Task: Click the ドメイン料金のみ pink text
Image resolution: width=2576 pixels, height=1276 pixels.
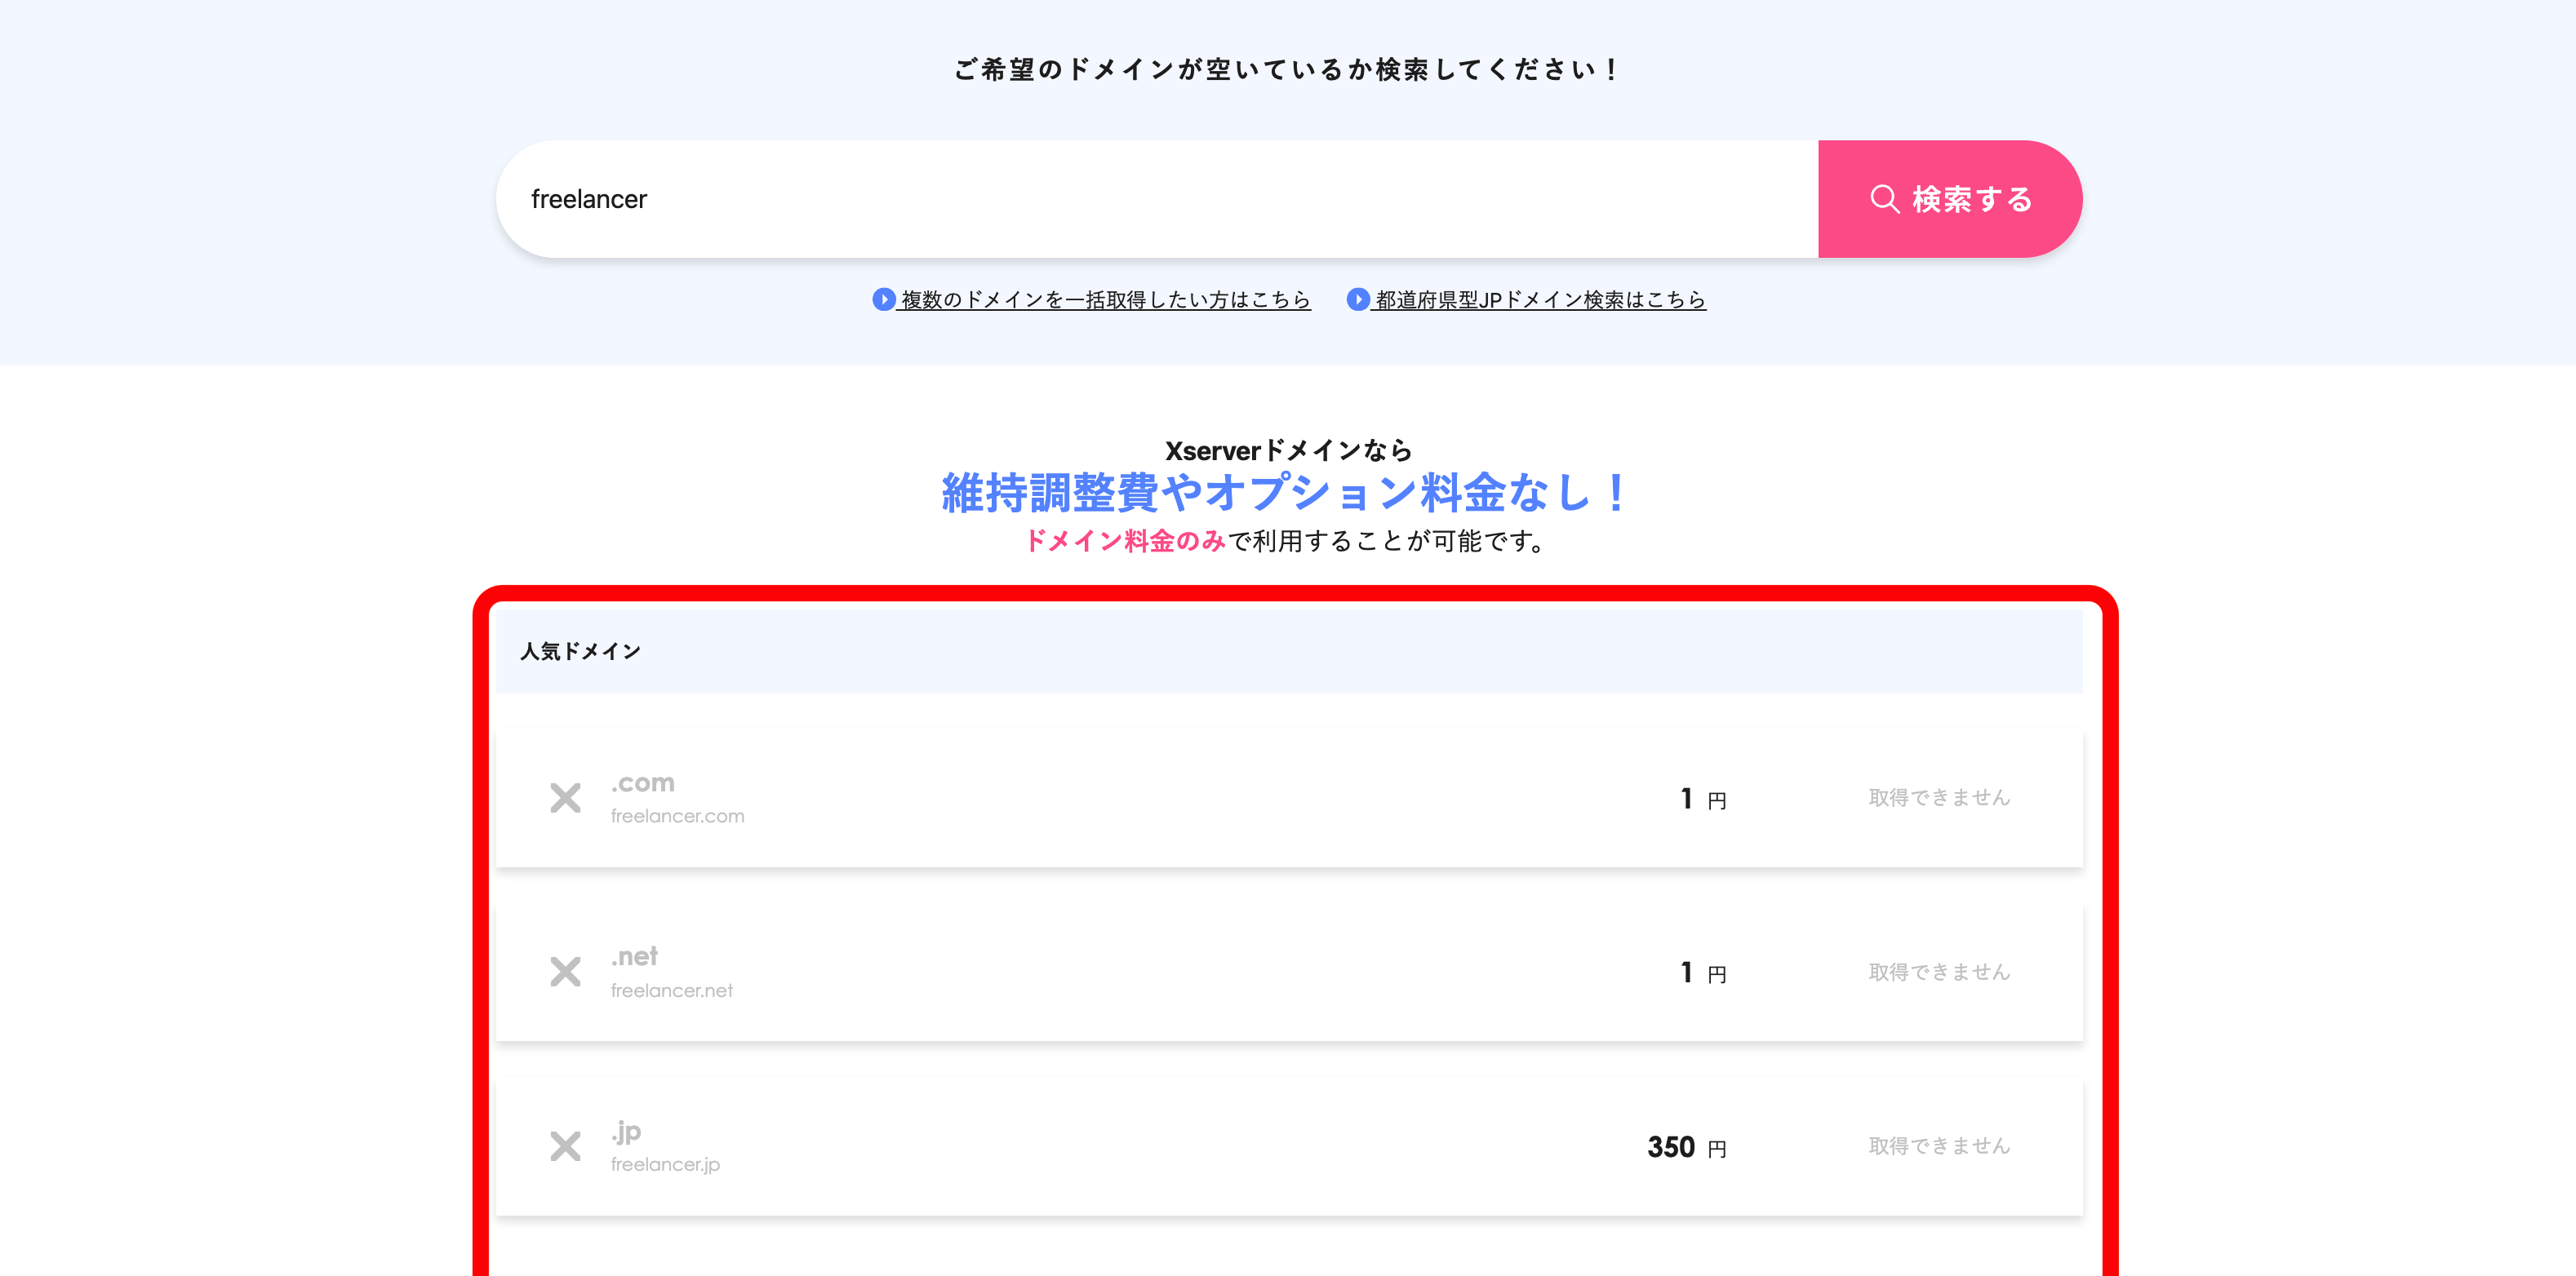Action: [x=1125, y=542]
